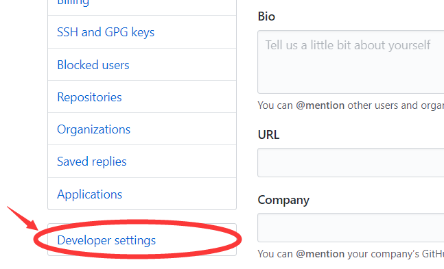The width and height of the screenshot is (444, 269).
Task: Click the Company field label
Action: point(283,200)
